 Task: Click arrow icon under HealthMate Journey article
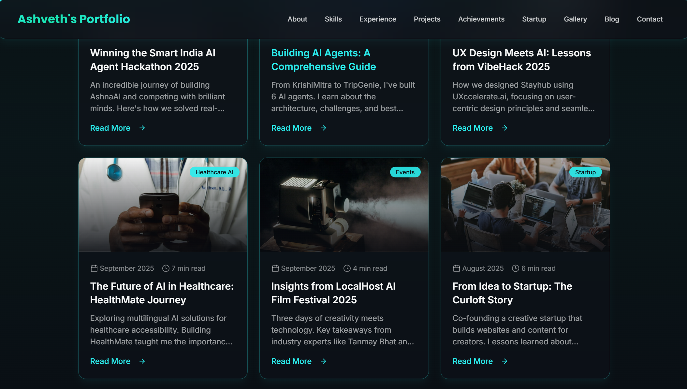(x=142, y=361)
